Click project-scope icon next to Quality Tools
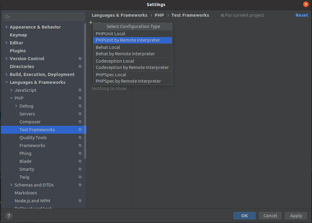Image resolution: width=312 pixels, height=223 pixels. point(80,137)
